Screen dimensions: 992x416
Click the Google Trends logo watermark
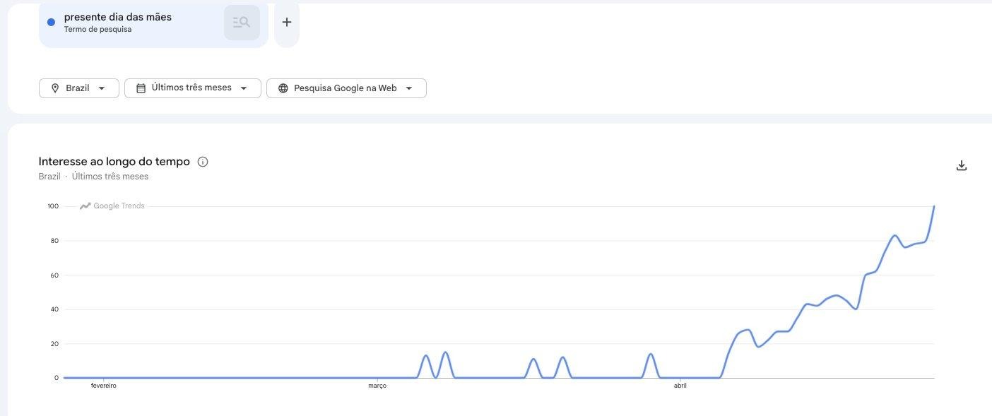coord(112,206)
